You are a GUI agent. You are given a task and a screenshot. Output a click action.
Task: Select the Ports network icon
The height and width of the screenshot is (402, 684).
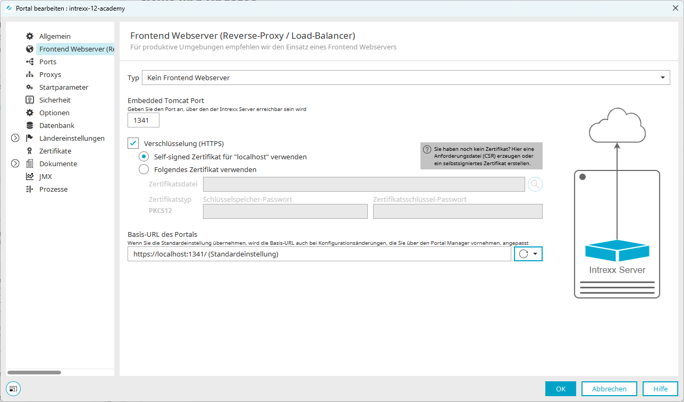point(30,62)
